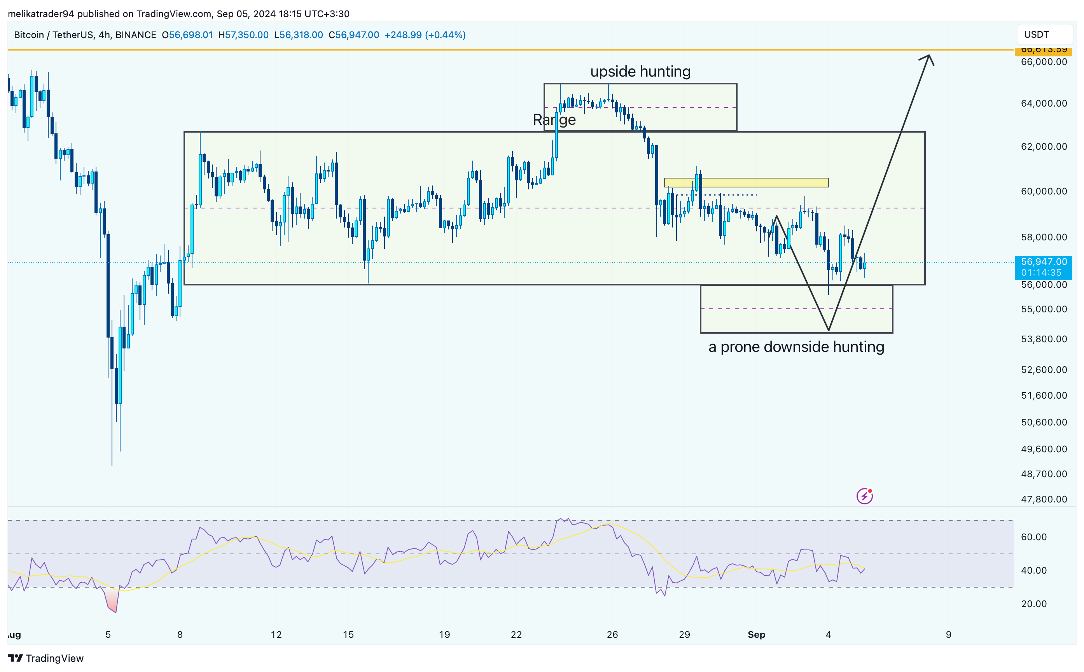Screen dimensions: 1084x672
Task: Select the 'Range' text label
Action: click(554, 119)
